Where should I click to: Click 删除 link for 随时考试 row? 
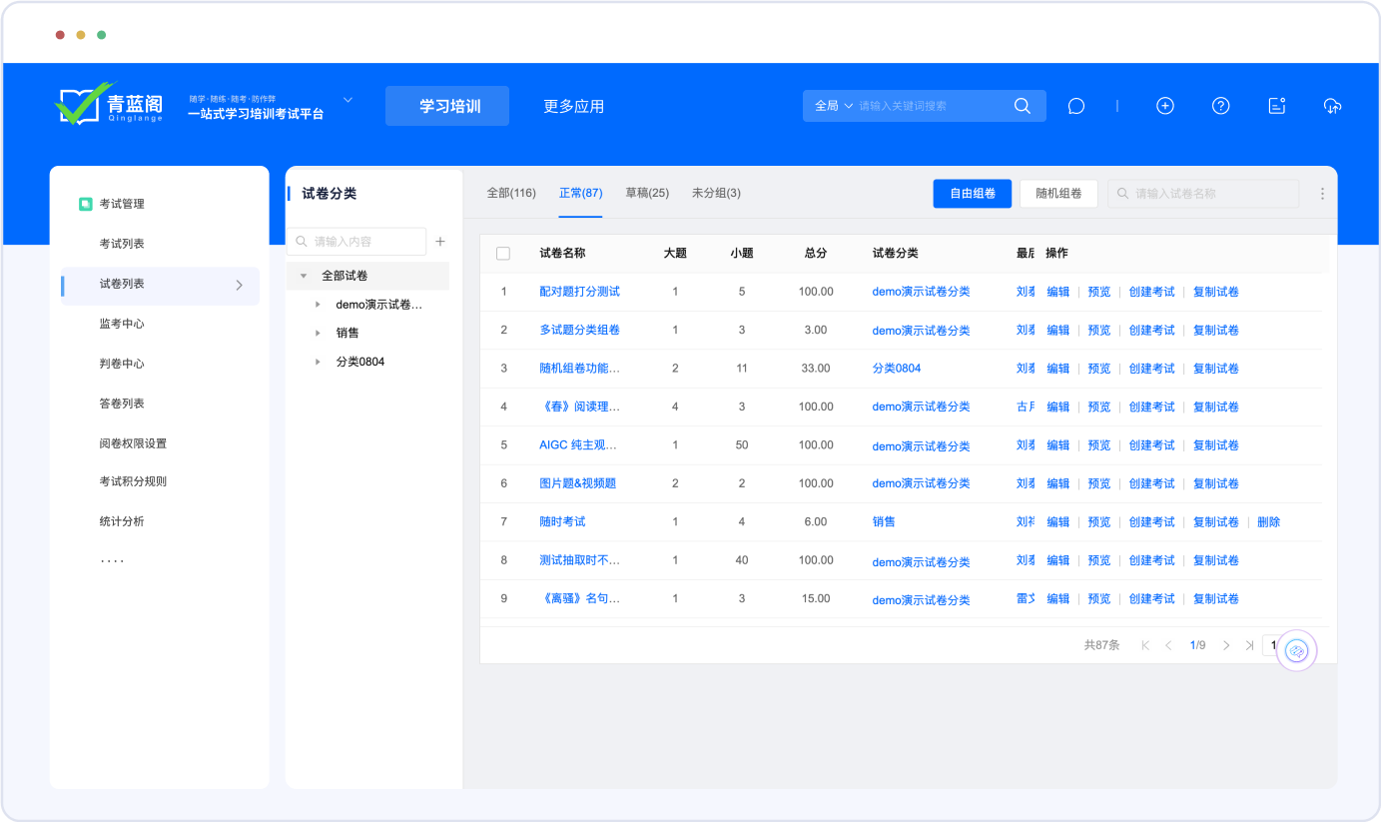click(1268, 522)
